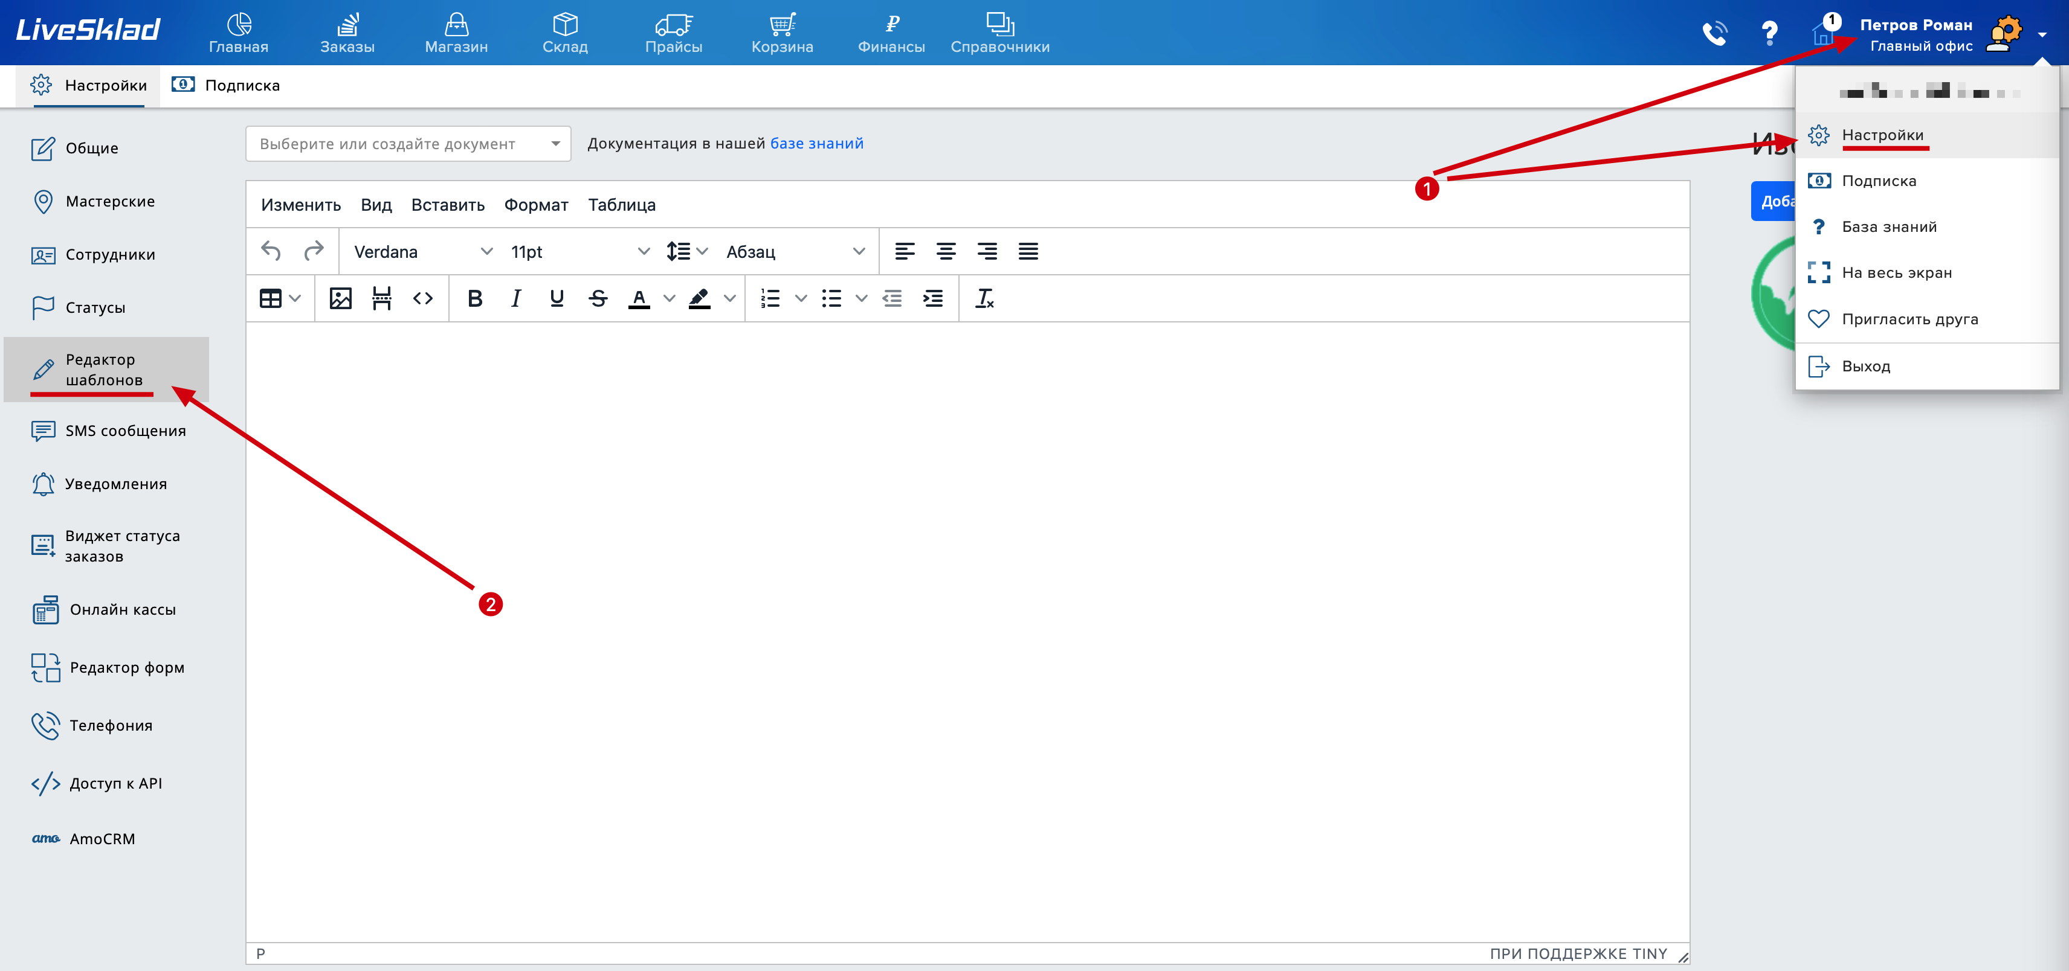2069x971 pixels.
Task: Click the source code icon
Action: click(422, 298)
